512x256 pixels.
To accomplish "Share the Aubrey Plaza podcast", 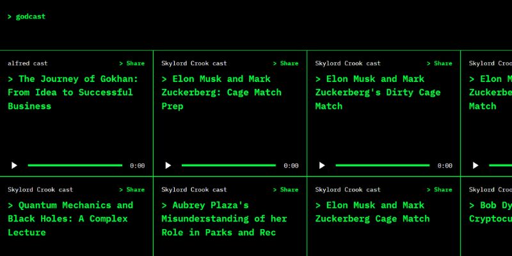I will click(285, 189).
